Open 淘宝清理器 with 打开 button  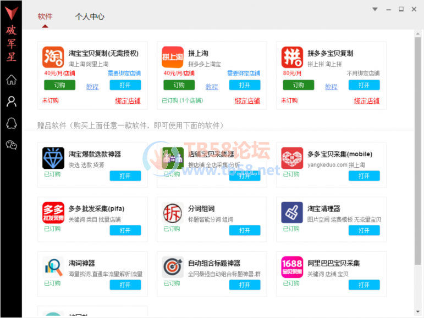(364, 230)
